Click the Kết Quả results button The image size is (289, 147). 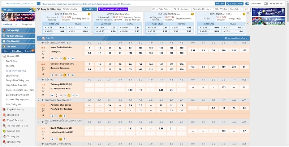click(x=220, y=3)
